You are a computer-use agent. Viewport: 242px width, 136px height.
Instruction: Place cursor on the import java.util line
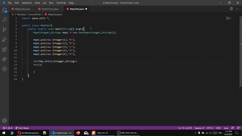click(x=36, y=18)
